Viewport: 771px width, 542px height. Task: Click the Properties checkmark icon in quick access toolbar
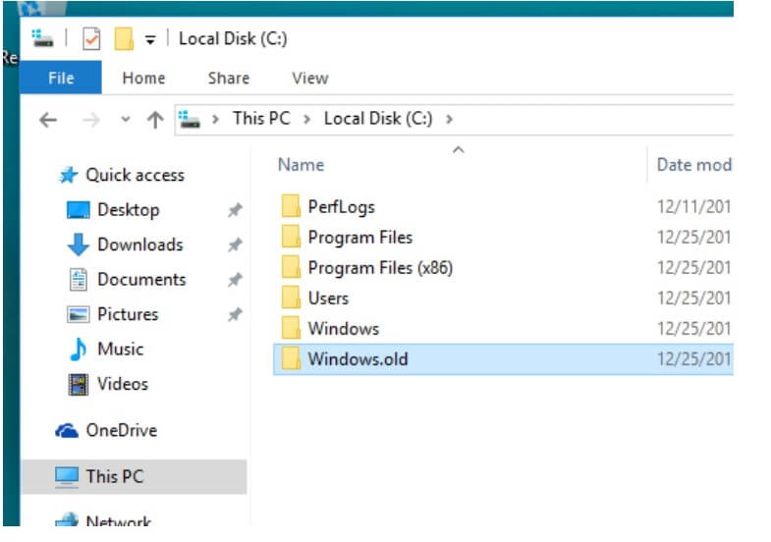91,39
